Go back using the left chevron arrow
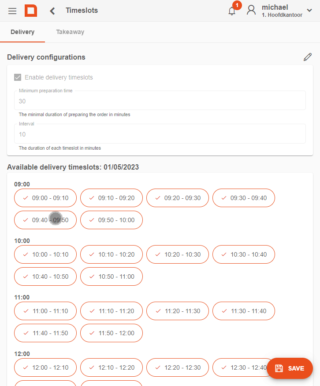 pyautogui.click(x=52, y=11)
